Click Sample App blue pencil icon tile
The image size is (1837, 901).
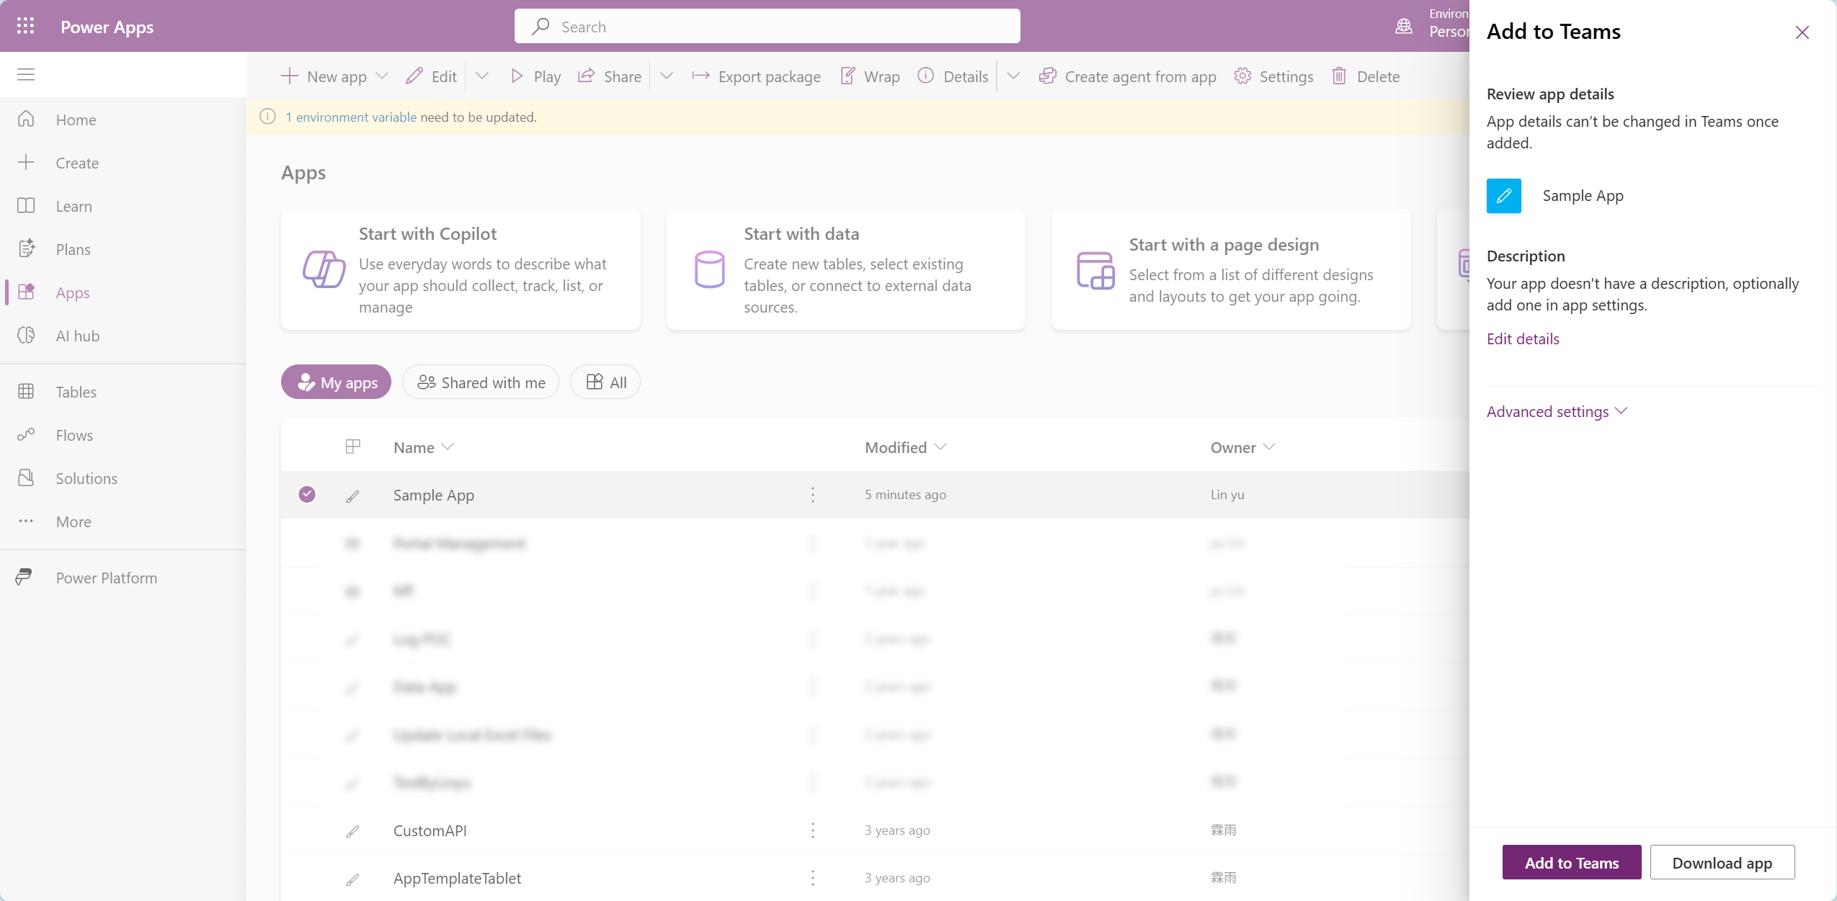pos(1503,196)
